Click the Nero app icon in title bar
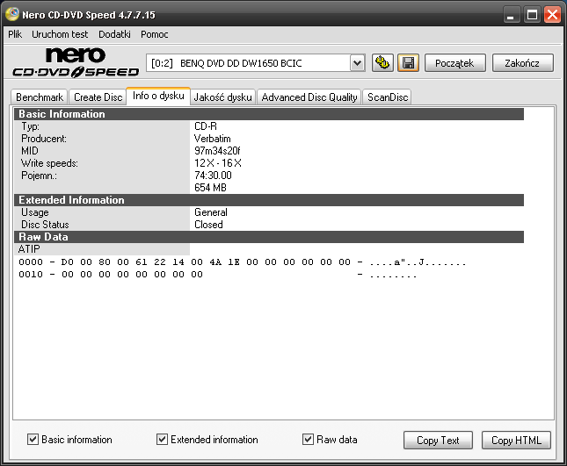 point(12,14)
